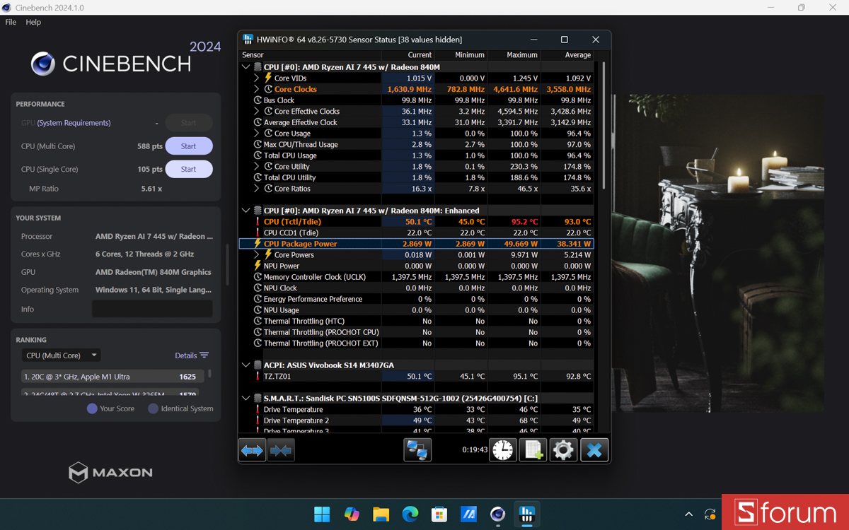Select the HWiNFO icon on the taskbar
849x530 pixels.
point(526,514)
